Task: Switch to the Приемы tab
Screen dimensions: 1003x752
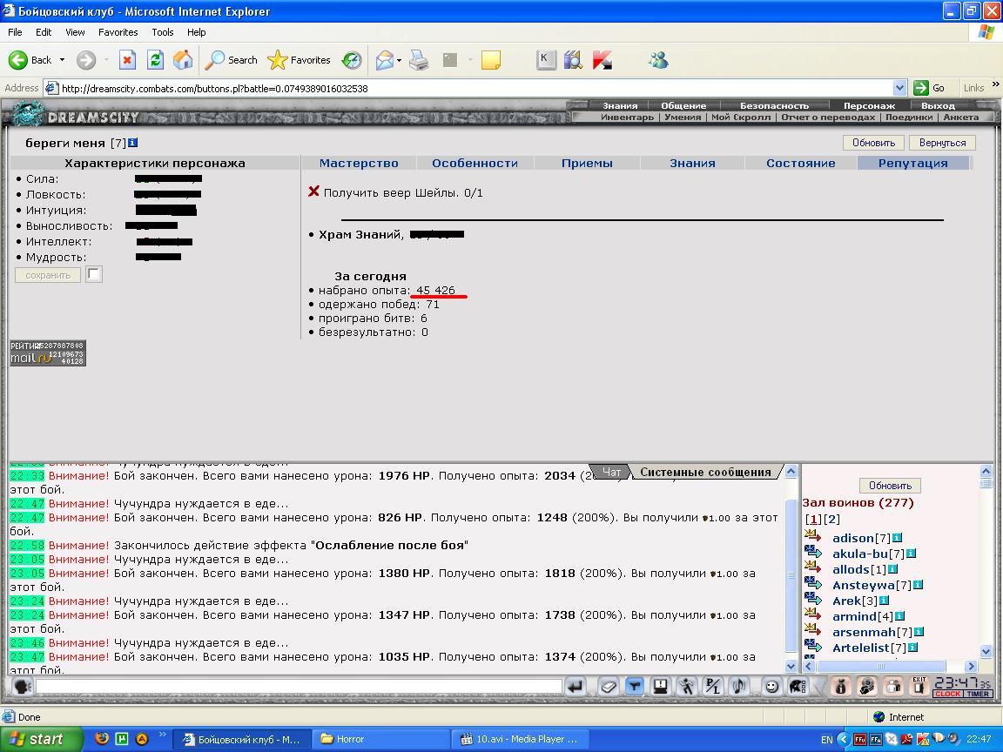Action: click(x=587, y=163)
